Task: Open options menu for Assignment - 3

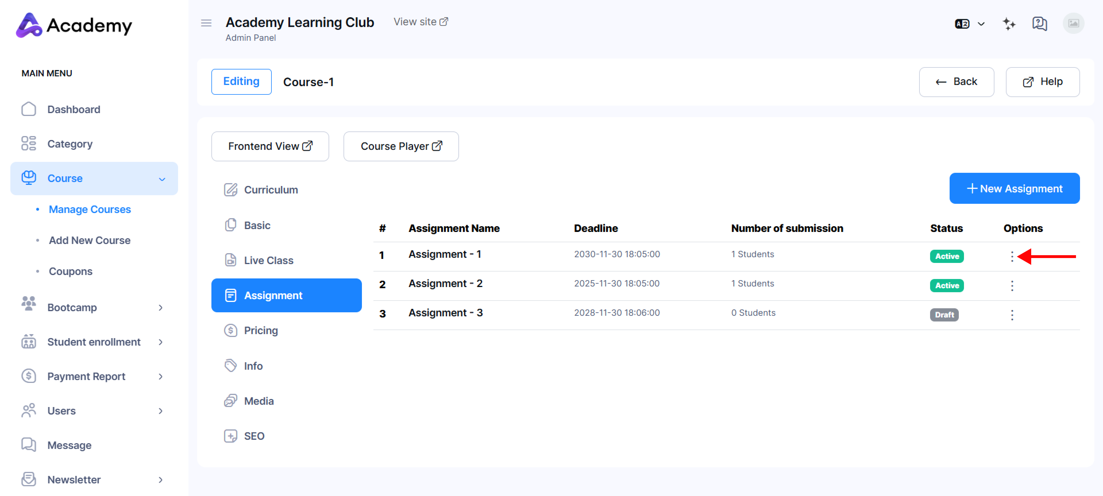Action: [1012, 315]
